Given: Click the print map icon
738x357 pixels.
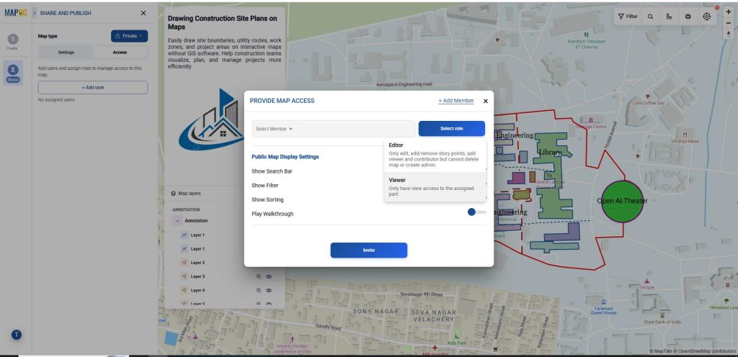Looking at the screenshot, I should (688, 17).
